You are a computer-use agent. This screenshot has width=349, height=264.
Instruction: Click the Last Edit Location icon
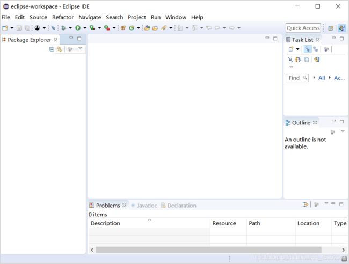point(209,28)
